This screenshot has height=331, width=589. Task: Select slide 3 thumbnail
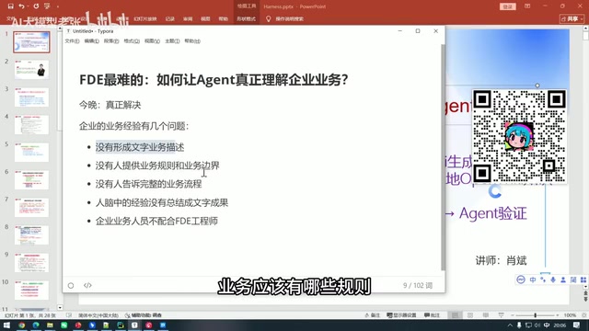click(31, 97)
